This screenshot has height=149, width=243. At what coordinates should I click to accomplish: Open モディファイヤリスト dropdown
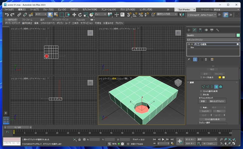[213, 40]
